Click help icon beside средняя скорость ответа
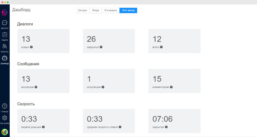This screenshot has height=137, width=257. point(120,127)
